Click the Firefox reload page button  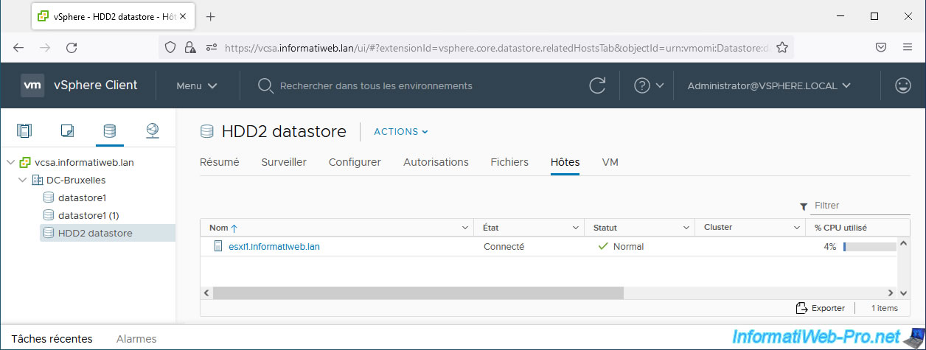click(x=72, y=47)
